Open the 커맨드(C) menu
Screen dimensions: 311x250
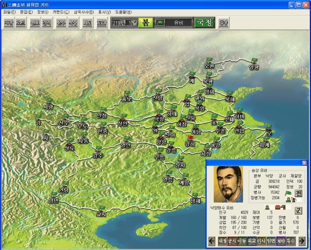coord(61,12)
